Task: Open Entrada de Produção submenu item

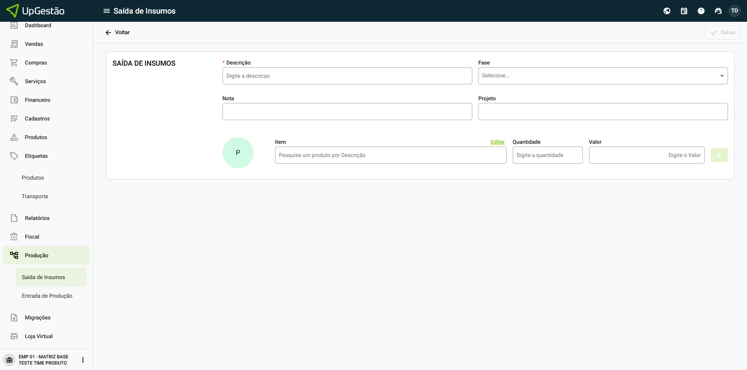Action: [47, 296]
